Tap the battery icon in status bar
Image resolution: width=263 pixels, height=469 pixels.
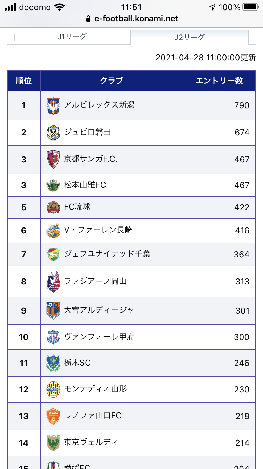coord(250,7)
